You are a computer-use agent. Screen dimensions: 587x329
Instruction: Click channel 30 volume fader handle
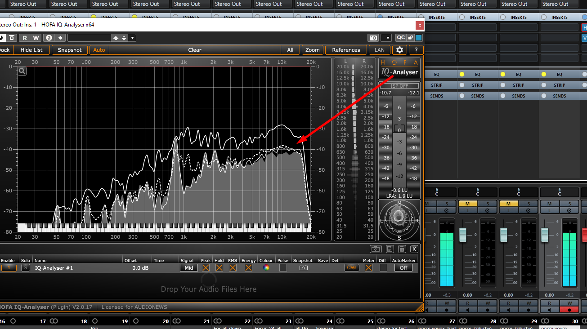(545, 235)
